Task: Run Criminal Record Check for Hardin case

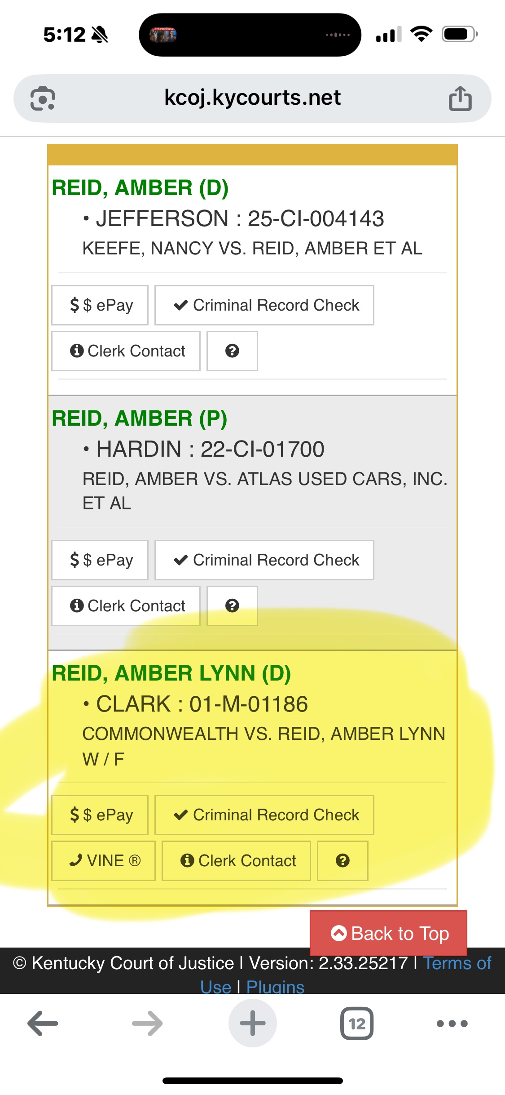Action: 264,560
